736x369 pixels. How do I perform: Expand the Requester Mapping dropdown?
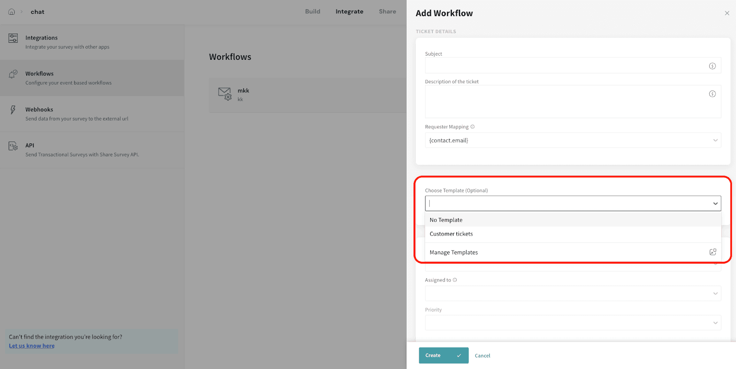point(715,140)
